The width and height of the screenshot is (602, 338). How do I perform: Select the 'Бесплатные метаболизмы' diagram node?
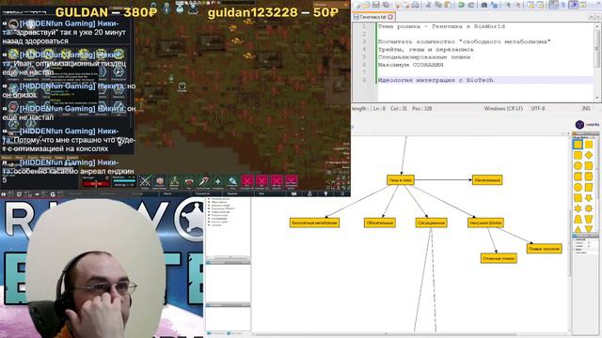(x=314, y=223)
